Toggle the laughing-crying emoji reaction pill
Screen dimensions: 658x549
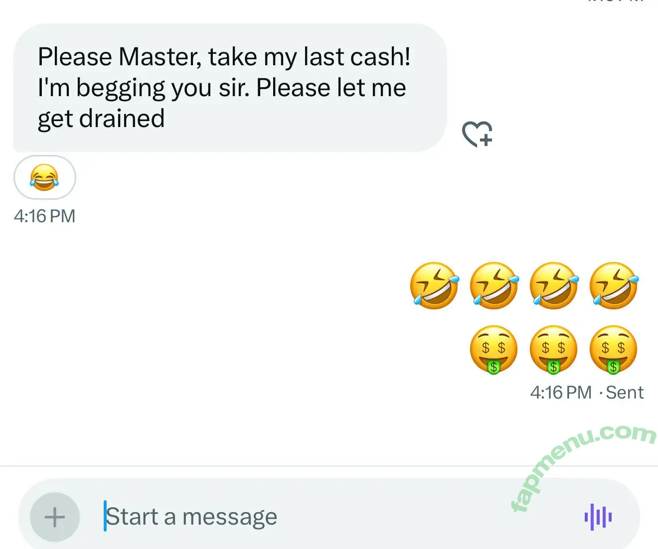[x=44, y=177]
